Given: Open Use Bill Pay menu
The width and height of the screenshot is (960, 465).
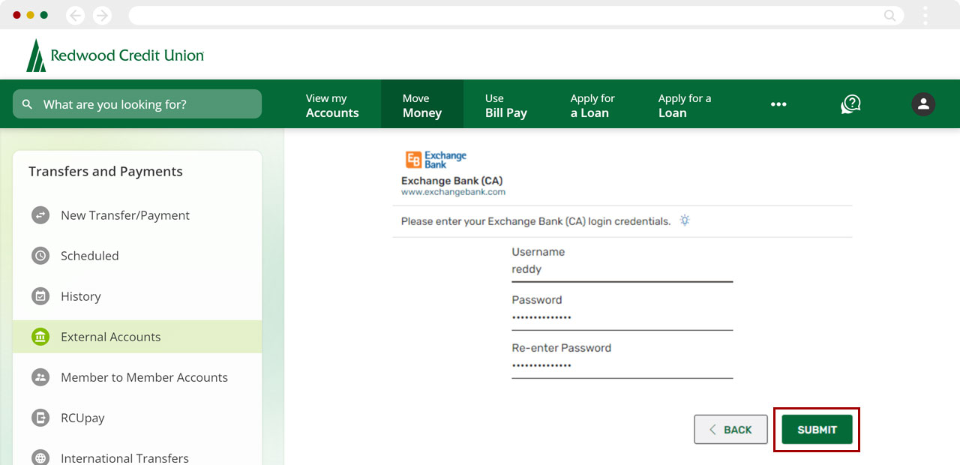Looking at the screenshot, I should pos(506,105).
